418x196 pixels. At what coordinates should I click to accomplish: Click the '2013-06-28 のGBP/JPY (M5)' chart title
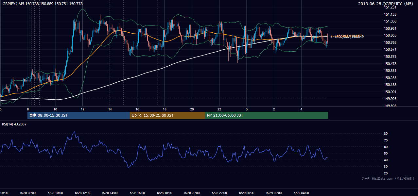[x=386, y=4]
